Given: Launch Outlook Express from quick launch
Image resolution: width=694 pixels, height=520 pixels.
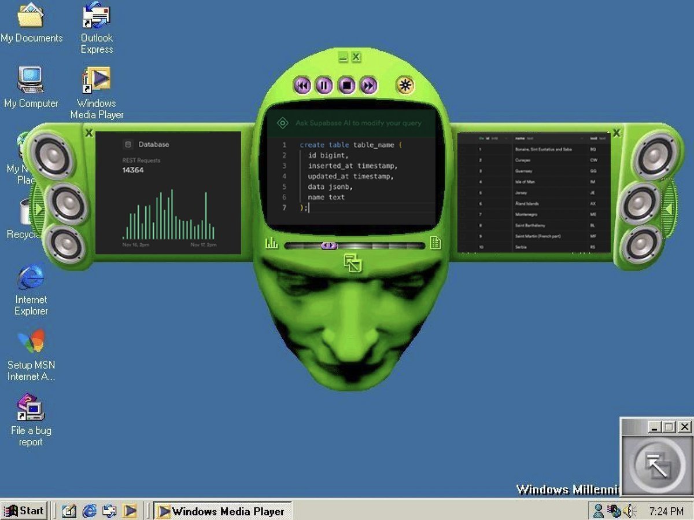Looking at the screenshot, I should point(109,511).
